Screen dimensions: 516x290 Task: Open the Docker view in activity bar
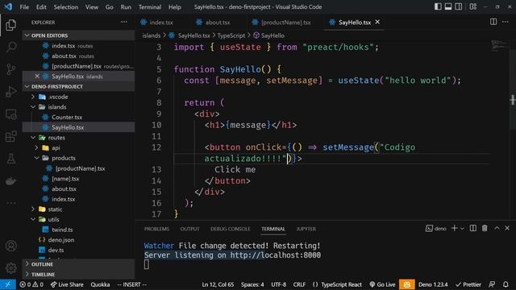point(10,180)
